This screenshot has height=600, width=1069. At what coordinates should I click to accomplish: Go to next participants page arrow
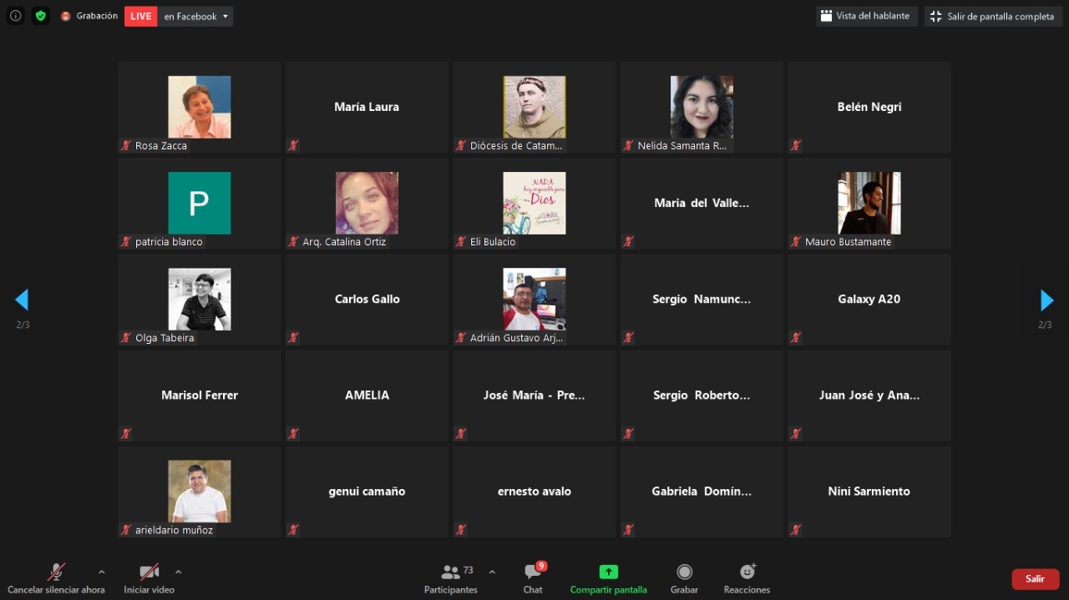[x=1046, y=300]
